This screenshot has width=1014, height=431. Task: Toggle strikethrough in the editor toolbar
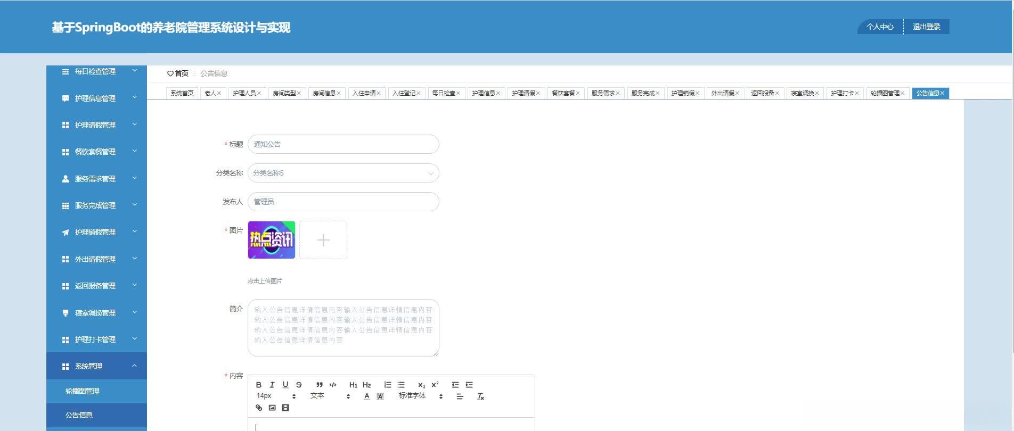coord(299,385)
